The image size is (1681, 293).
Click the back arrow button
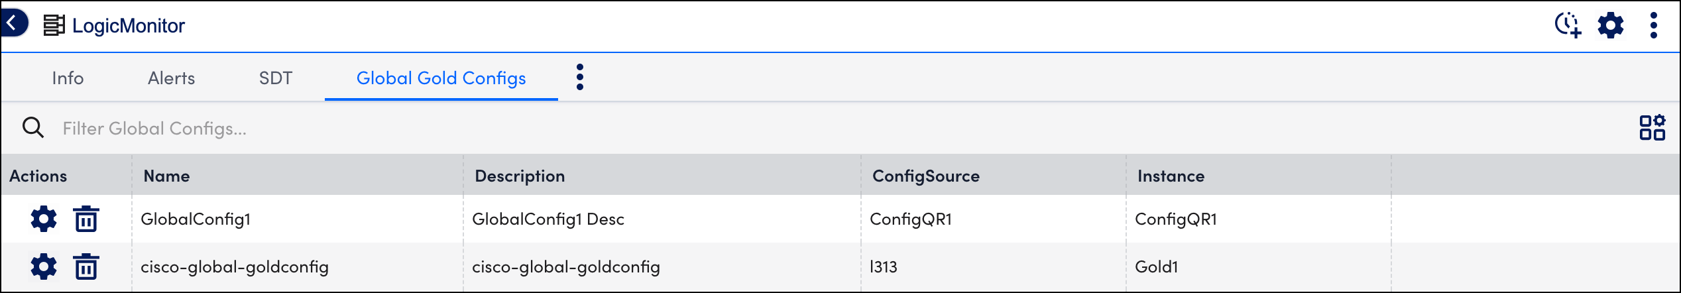13,23
